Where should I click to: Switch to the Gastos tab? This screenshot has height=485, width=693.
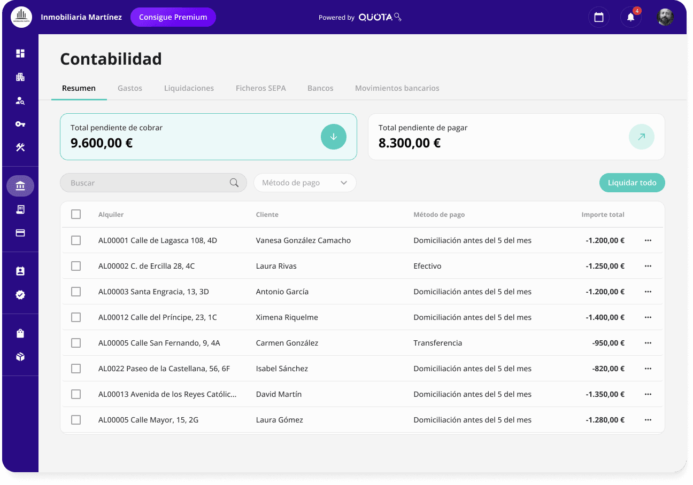coord(130,88)
